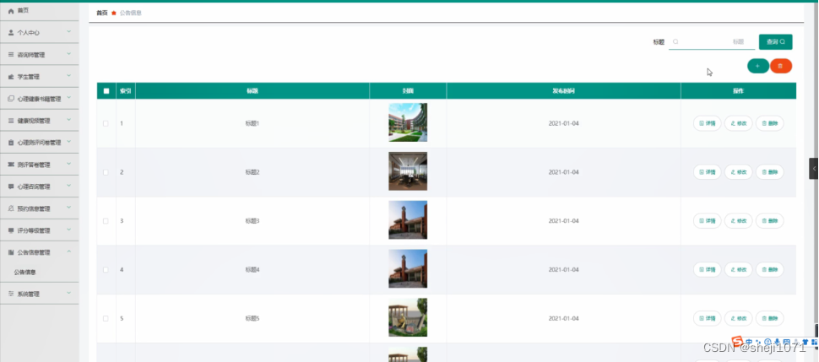Screen dimensions: 819x362
Task: Click the cover thumbnail of 标题3
Action: [408, 220]
